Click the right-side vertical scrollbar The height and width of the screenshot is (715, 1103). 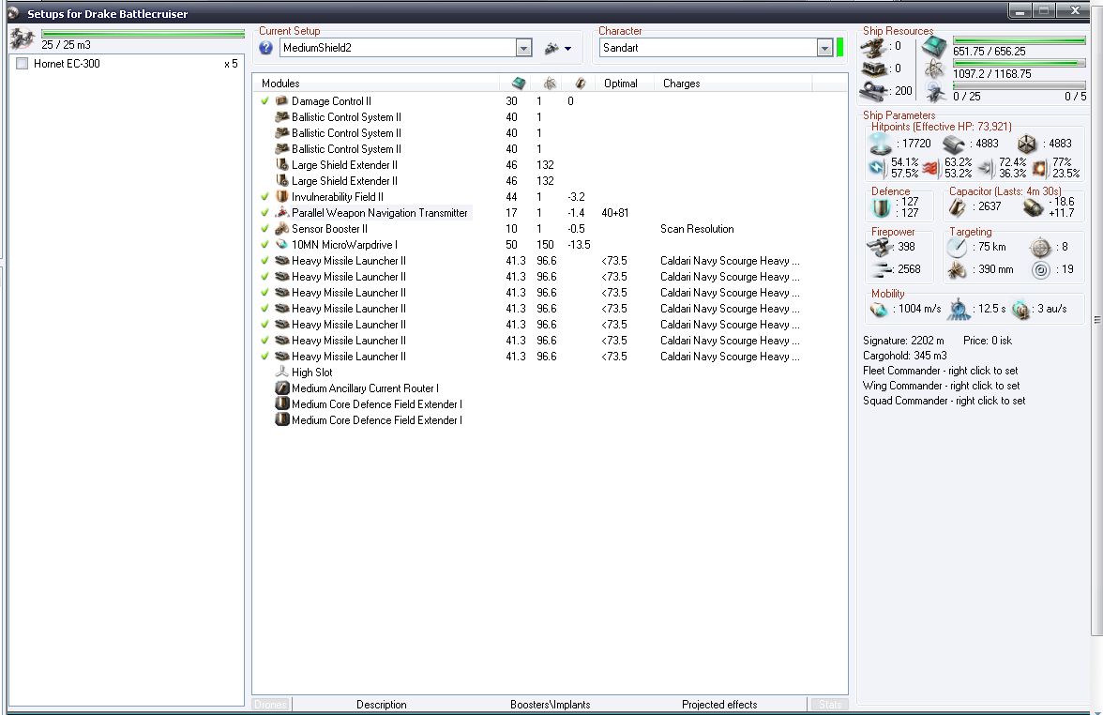[1096, 320]
